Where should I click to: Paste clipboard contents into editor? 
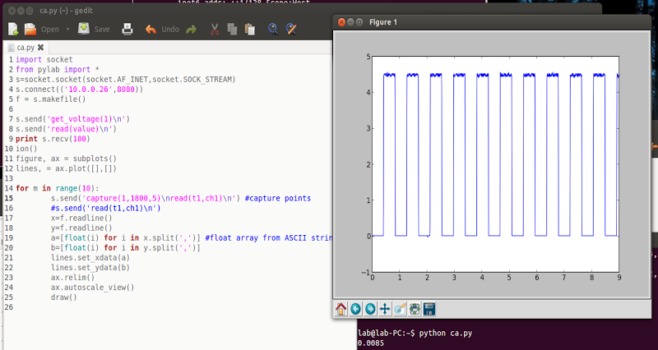[248, 29]
